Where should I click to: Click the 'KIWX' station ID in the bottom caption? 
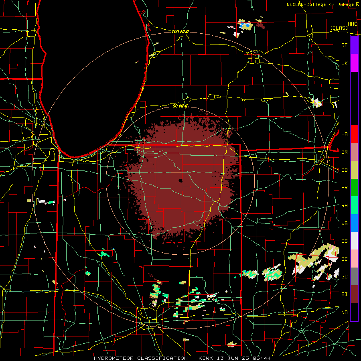[205, 358]
